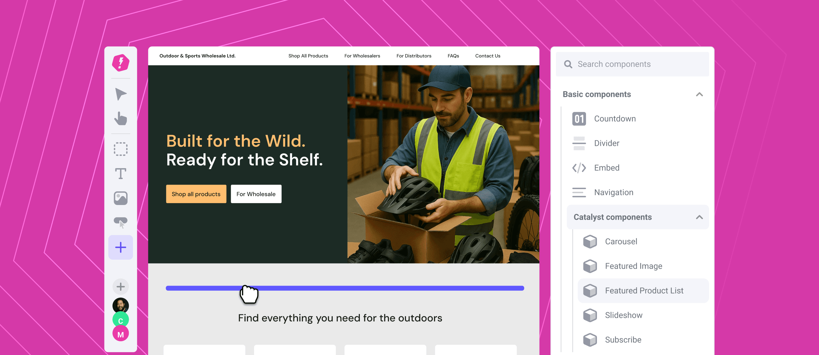Click the Featured Image cube icon
819x355 pixels.
(x=590, y=266)
